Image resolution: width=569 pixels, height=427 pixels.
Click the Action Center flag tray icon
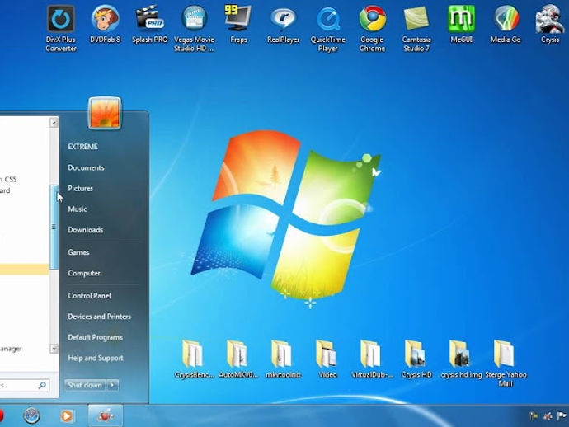coord(562,415)
